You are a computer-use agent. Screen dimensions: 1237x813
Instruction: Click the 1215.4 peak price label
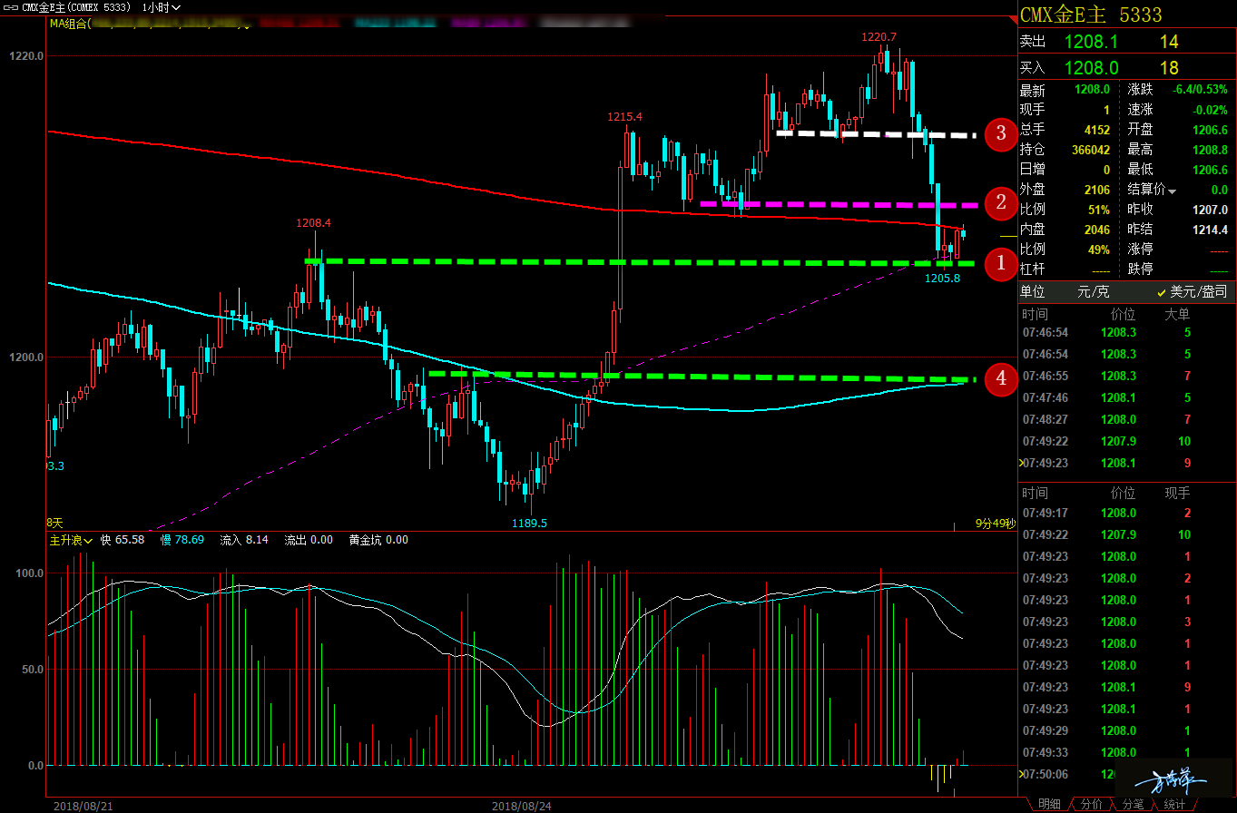pos(624,117)
